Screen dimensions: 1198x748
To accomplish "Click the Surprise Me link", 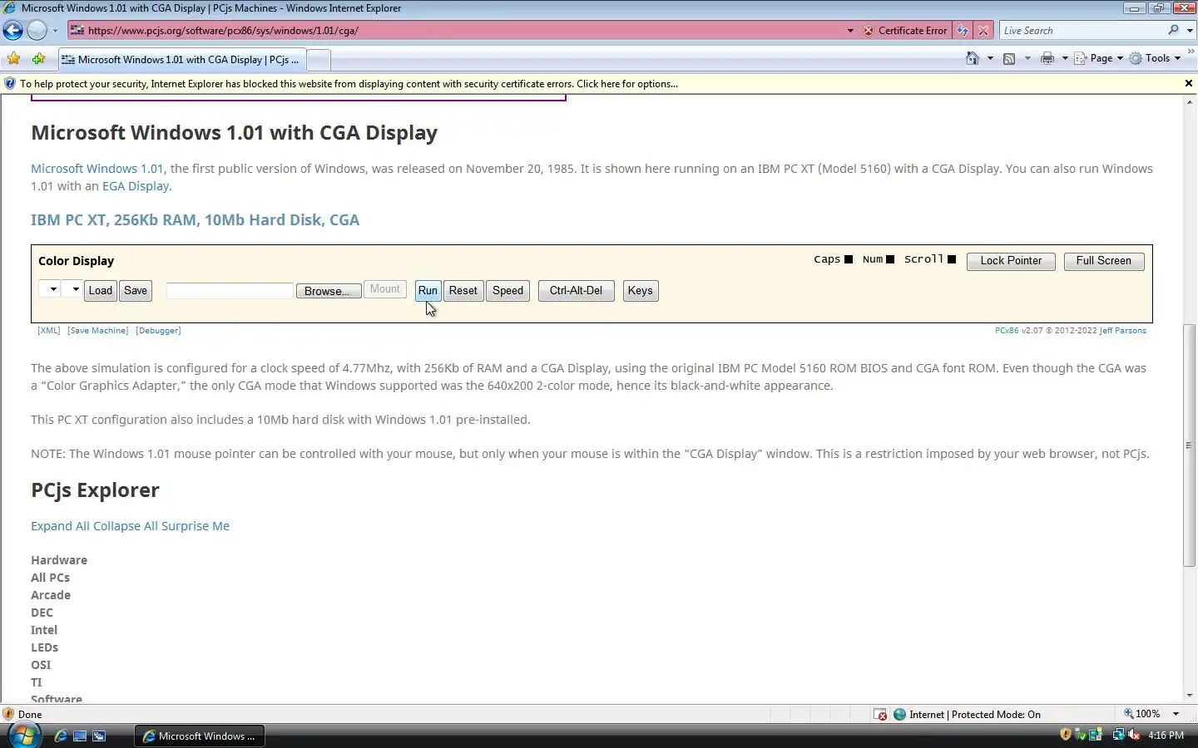I will click(196, 526).
